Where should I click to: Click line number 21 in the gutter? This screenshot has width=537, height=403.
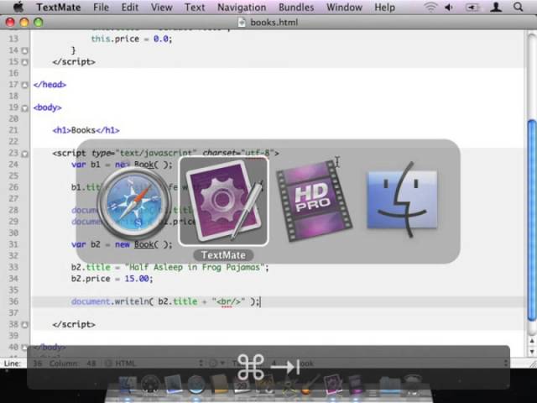13,130
